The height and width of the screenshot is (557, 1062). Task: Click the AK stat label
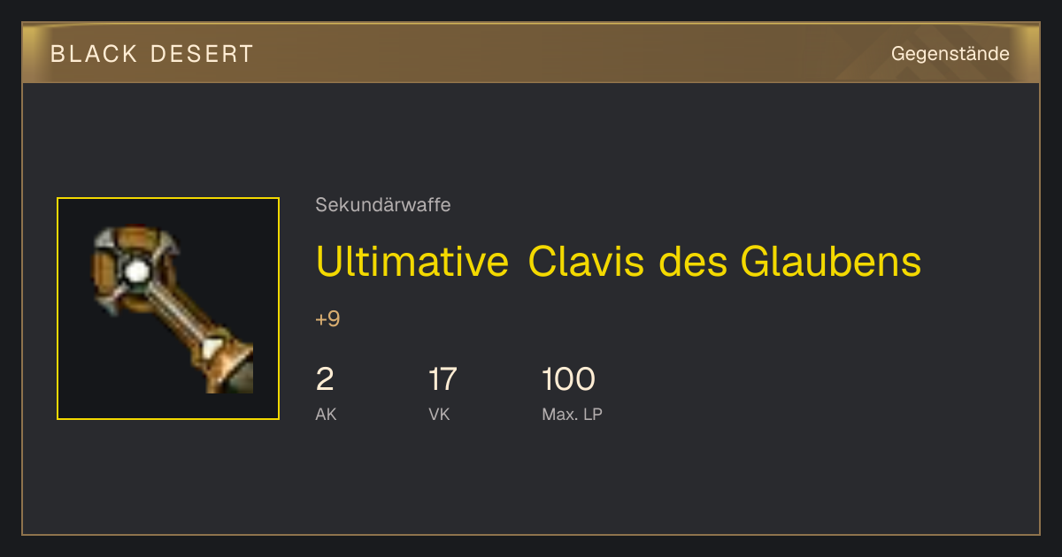point(326,414)
